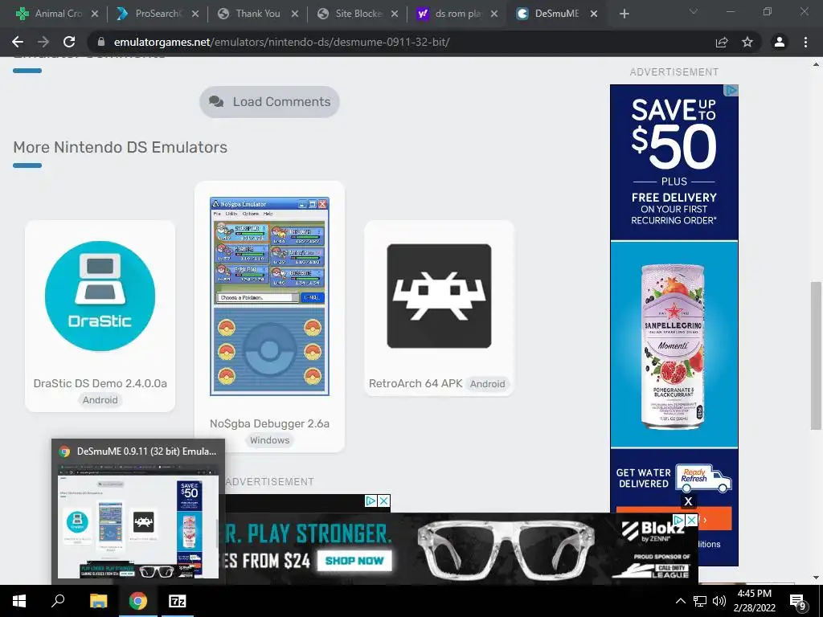Close the Blokz bottom banner ad
This screenshot has height=617, width=823.
point(692,520)
